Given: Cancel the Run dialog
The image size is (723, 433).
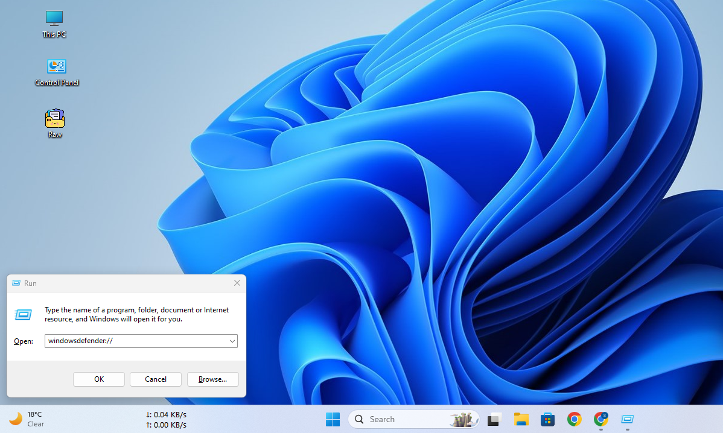Looking at the screenshot, I should pos(156,379).
